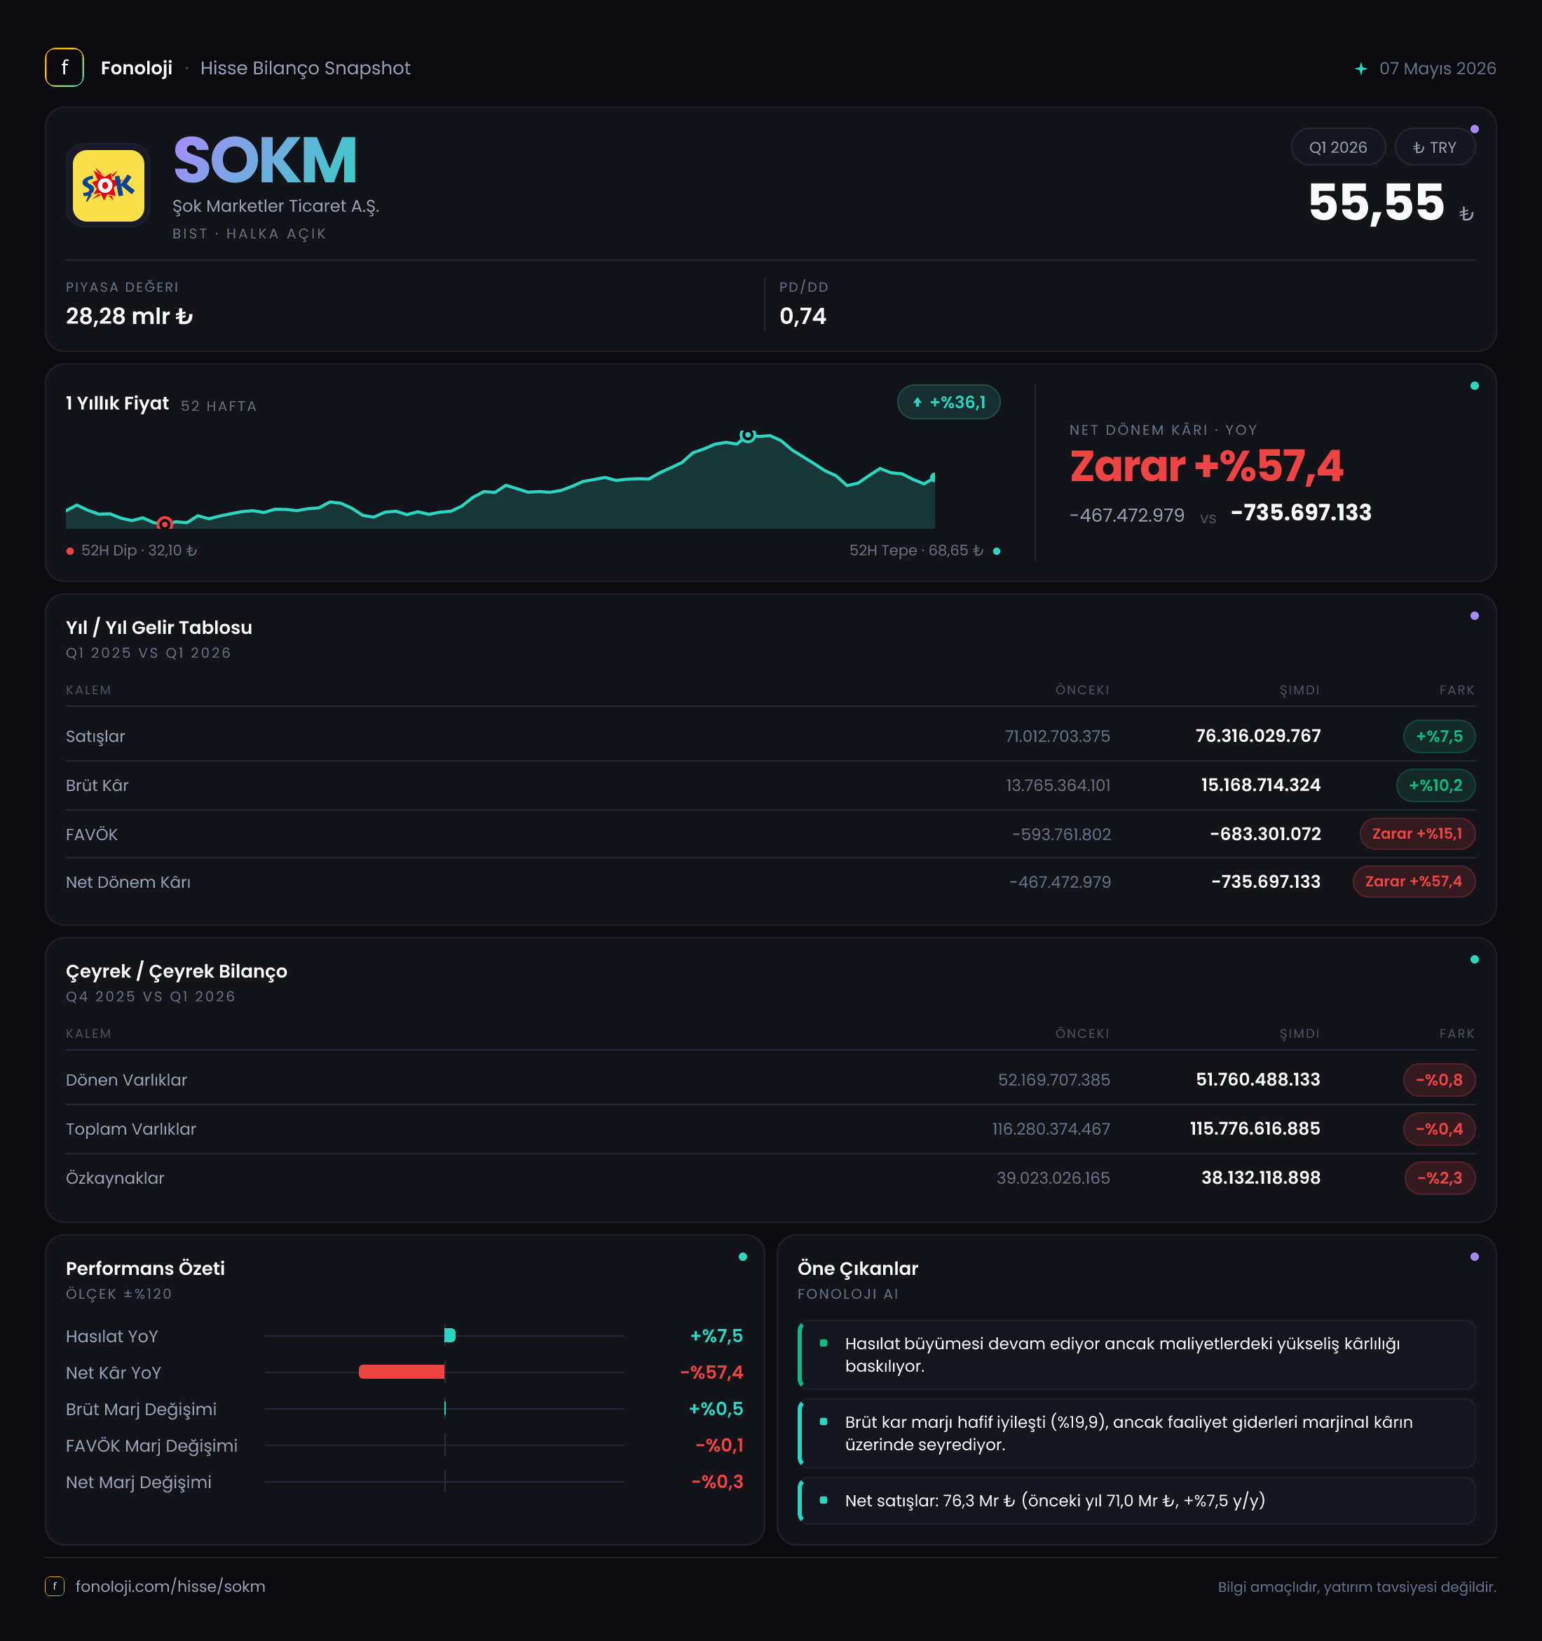Viewport: 1542px width, 1641px height.
Task: Click the green sparkle icon beside date
Action: (1360, 69)
